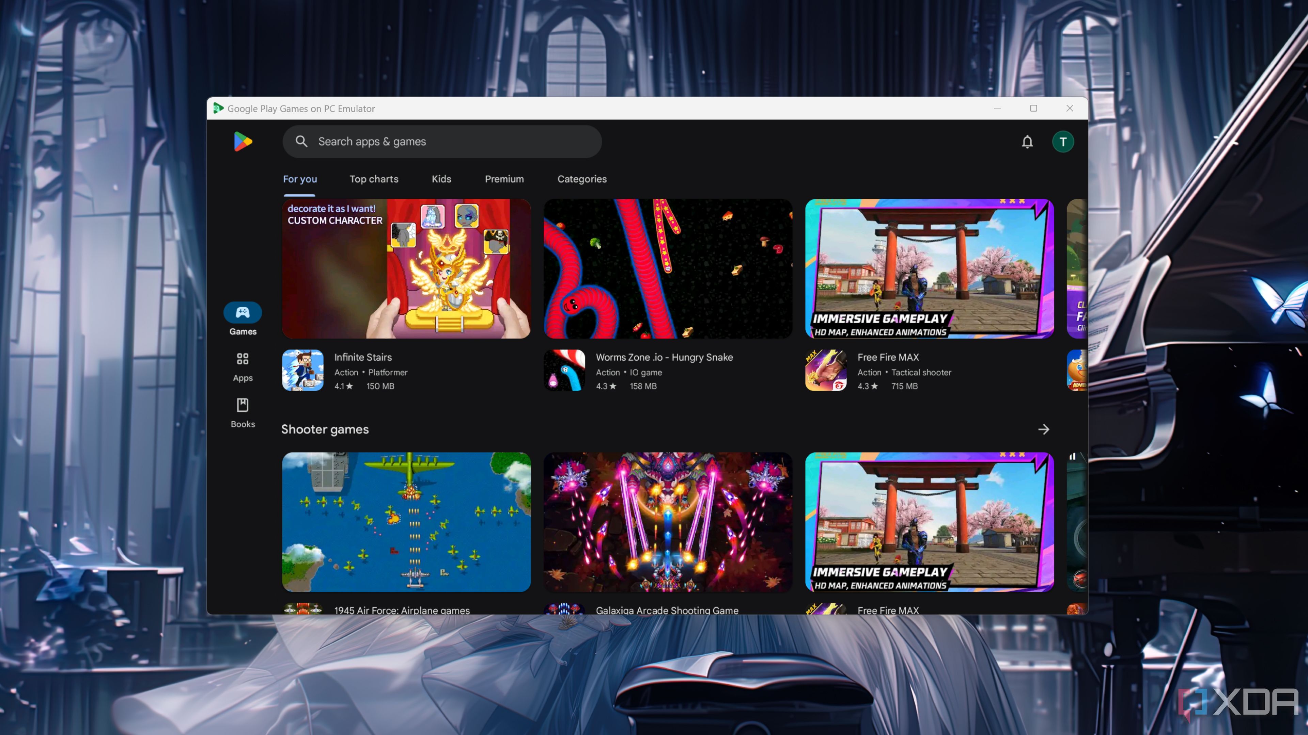This screenshot has height=735, width=1308.
Task: Click the 1945 Air Force game thumbnail
Action: tap(406, 521)
